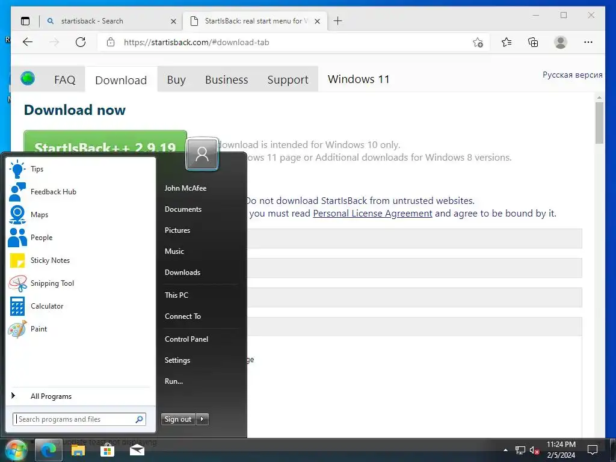Go to the Windows 11 tab
This screenshot has height=462, width=616.
click(359, 79)
